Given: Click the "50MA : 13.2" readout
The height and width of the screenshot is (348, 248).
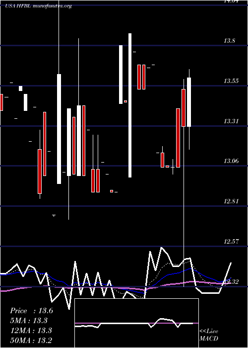Looking at the screenshot, I should [31, 340].
